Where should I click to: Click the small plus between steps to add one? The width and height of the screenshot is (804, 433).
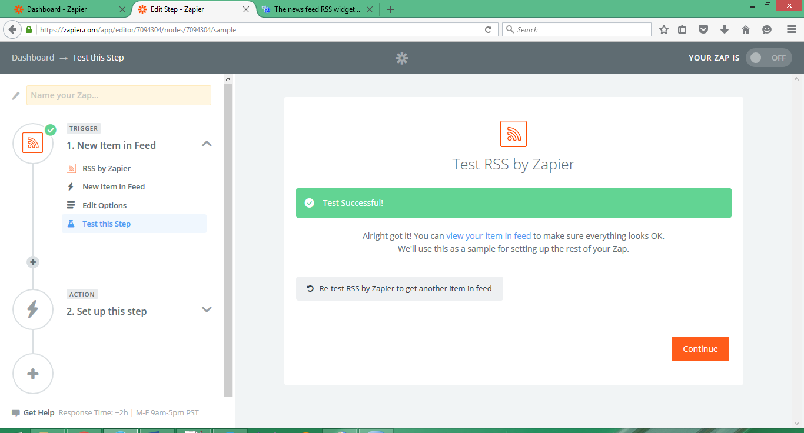pyautogui.click(x=33, y=262)
